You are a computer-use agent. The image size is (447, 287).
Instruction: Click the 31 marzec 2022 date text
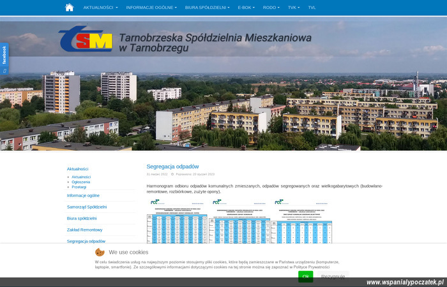click(x=157, y=174)
